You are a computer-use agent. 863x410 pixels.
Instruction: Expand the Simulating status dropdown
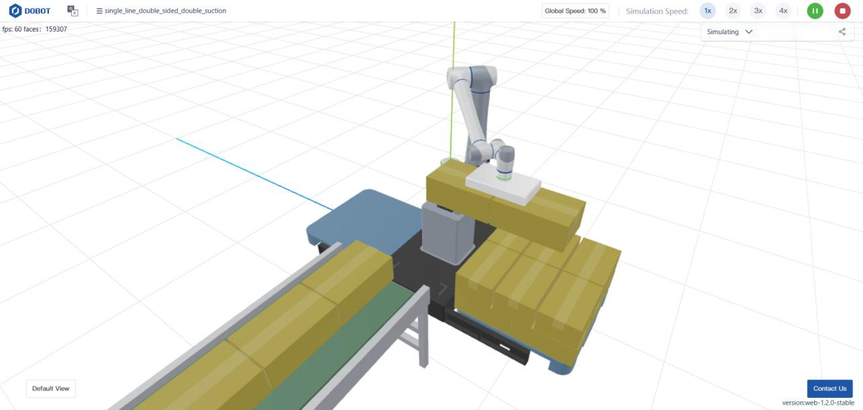pyautogui.click(x=729, y=32)
